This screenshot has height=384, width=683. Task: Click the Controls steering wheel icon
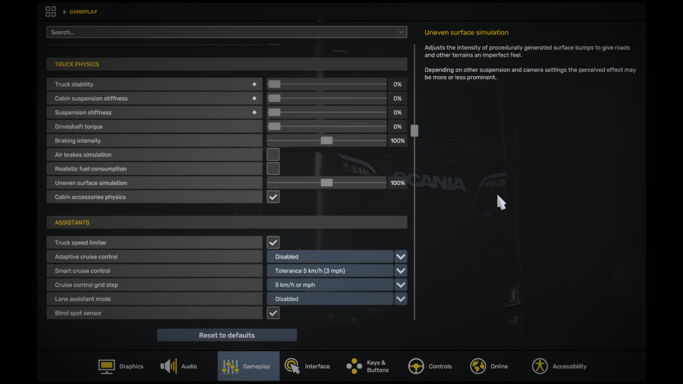click(416, 366)
